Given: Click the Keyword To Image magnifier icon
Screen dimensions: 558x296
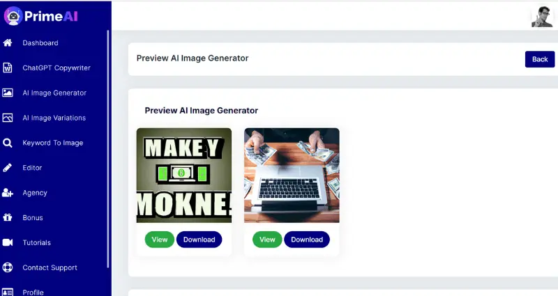Looking at the screenshot, I should coord(8,143).
